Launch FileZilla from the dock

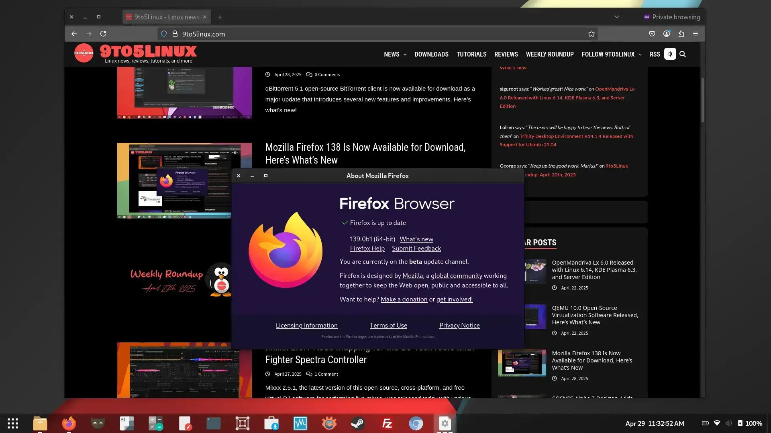pyautogui.click(x=387, y=423)
